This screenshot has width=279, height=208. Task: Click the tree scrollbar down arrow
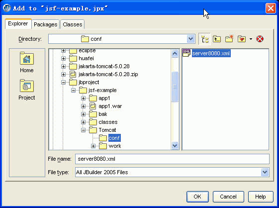pyautogui.click(x=175, y=146)
